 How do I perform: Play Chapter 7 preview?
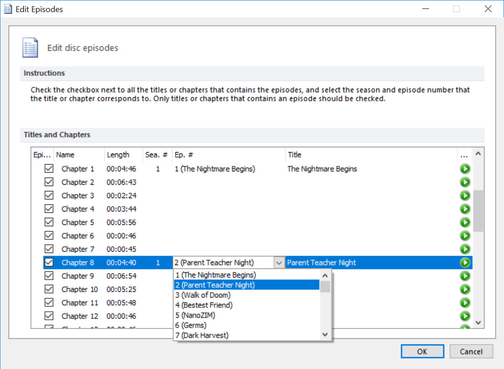465,249
